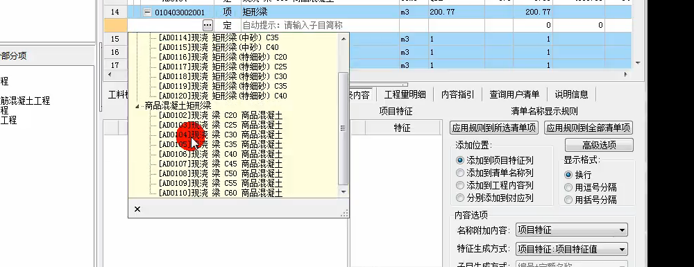
Task: Select [AD0110]现浇 梁 C60 商品混凝土
Action: click(221, 193)
